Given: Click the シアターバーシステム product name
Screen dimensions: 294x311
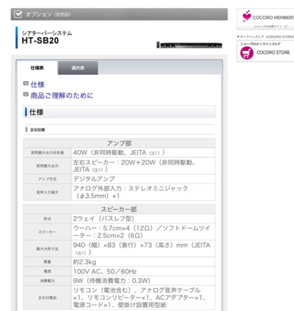Looking at the screenshot, I should coord(47,33).
